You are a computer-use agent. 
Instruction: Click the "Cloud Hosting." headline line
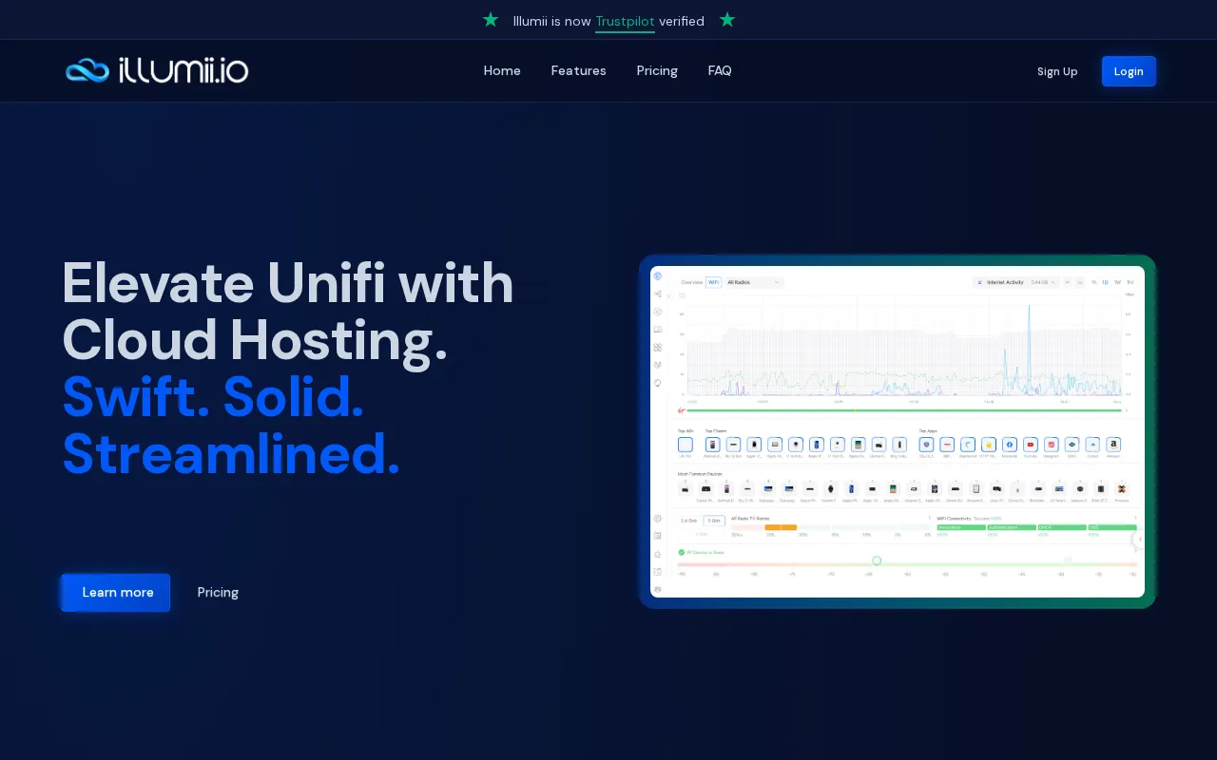(255, 340)
